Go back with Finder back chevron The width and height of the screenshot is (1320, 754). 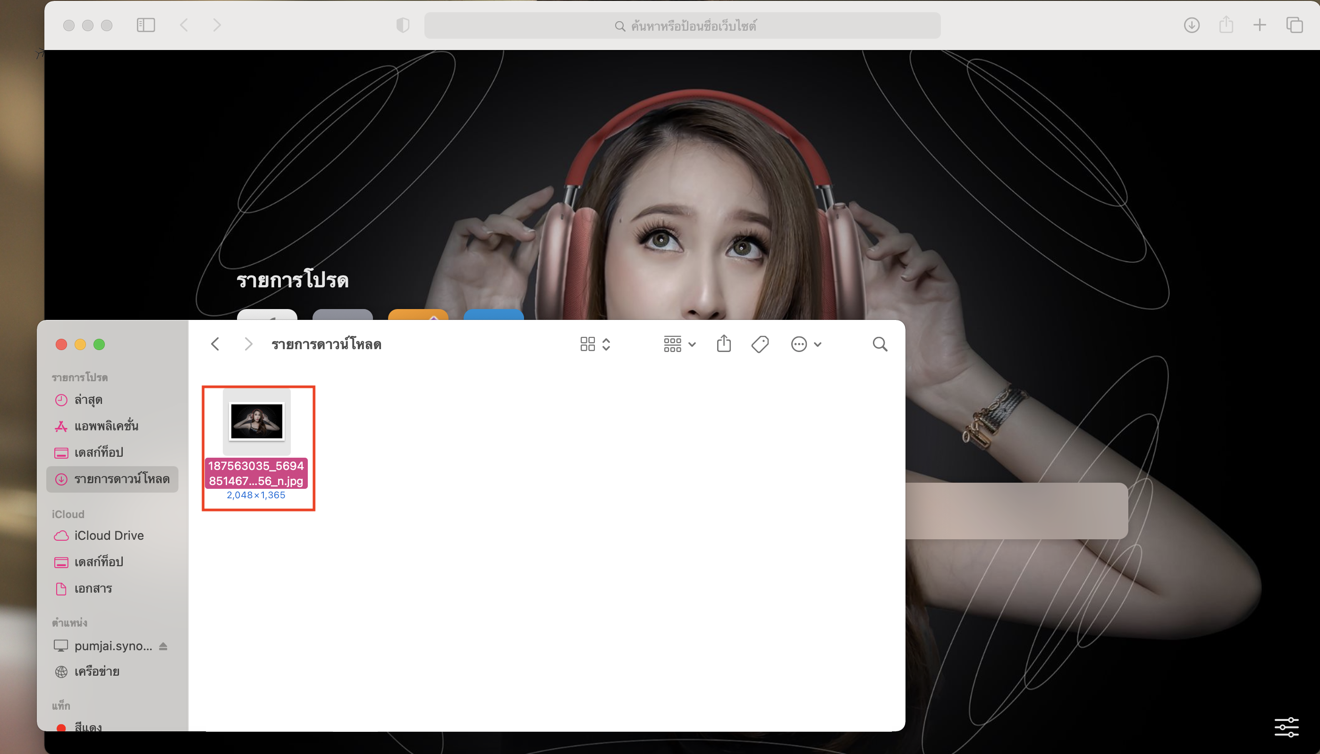(x=215, y=344)
